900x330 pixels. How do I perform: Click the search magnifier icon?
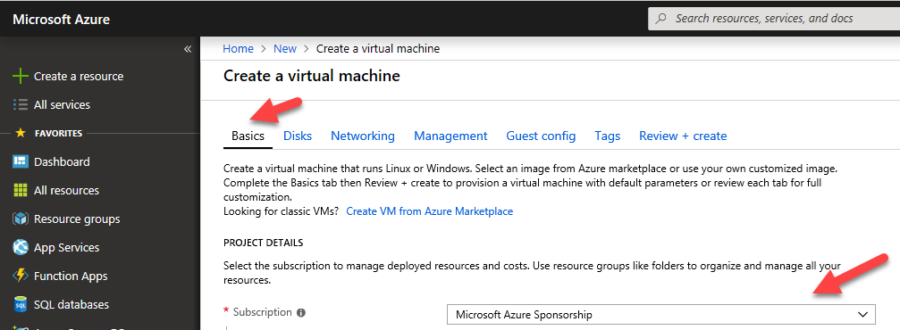pos(661,19)
